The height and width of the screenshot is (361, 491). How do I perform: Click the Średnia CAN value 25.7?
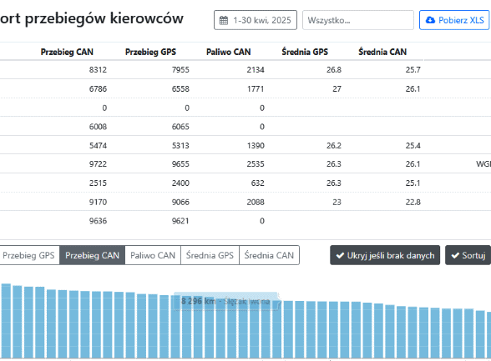coord(413,70)
